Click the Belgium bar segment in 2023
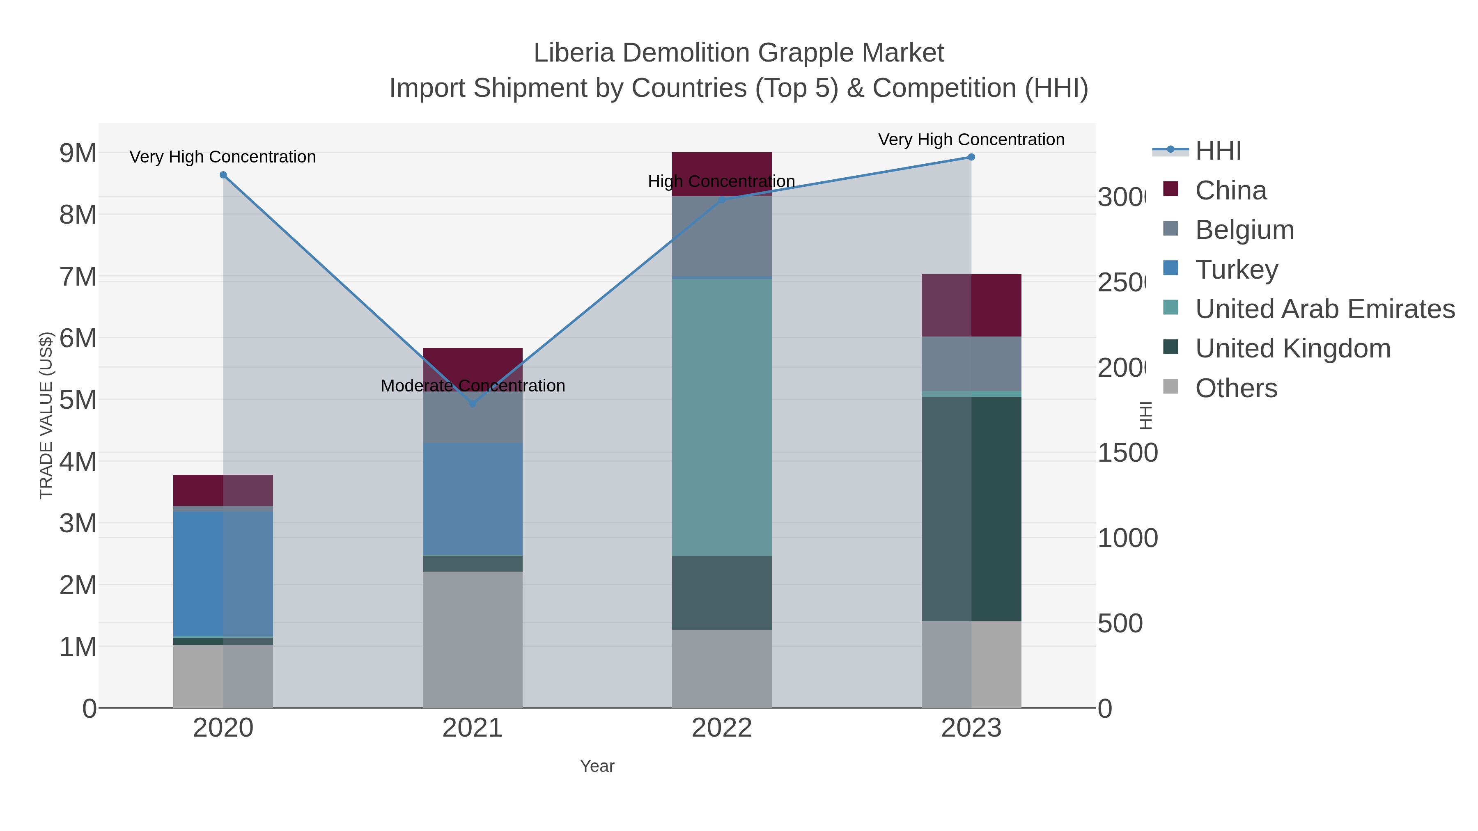Viewport: 1478px width, 831px height. click(x=971, y=364)
